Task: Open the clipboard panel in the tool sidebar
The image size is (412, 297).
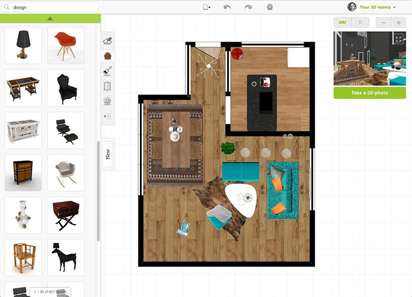Action: tap(107, 86)
